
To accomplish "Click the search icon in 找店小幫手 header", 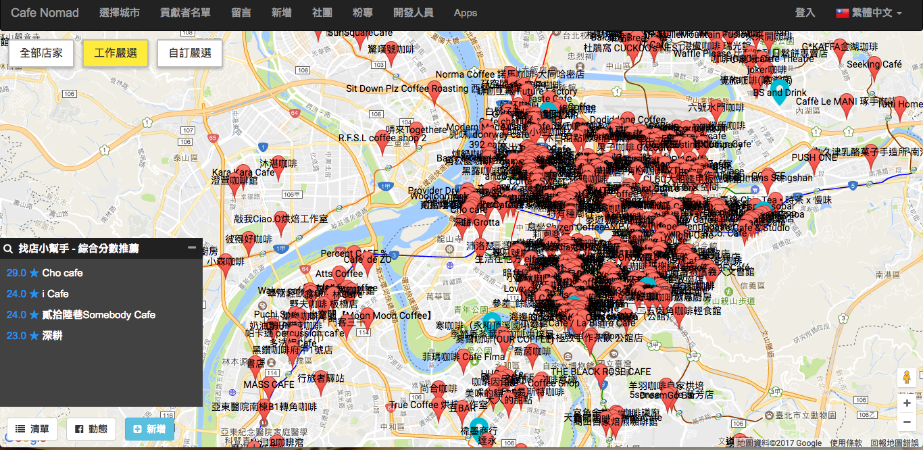I will pos(8,249).
